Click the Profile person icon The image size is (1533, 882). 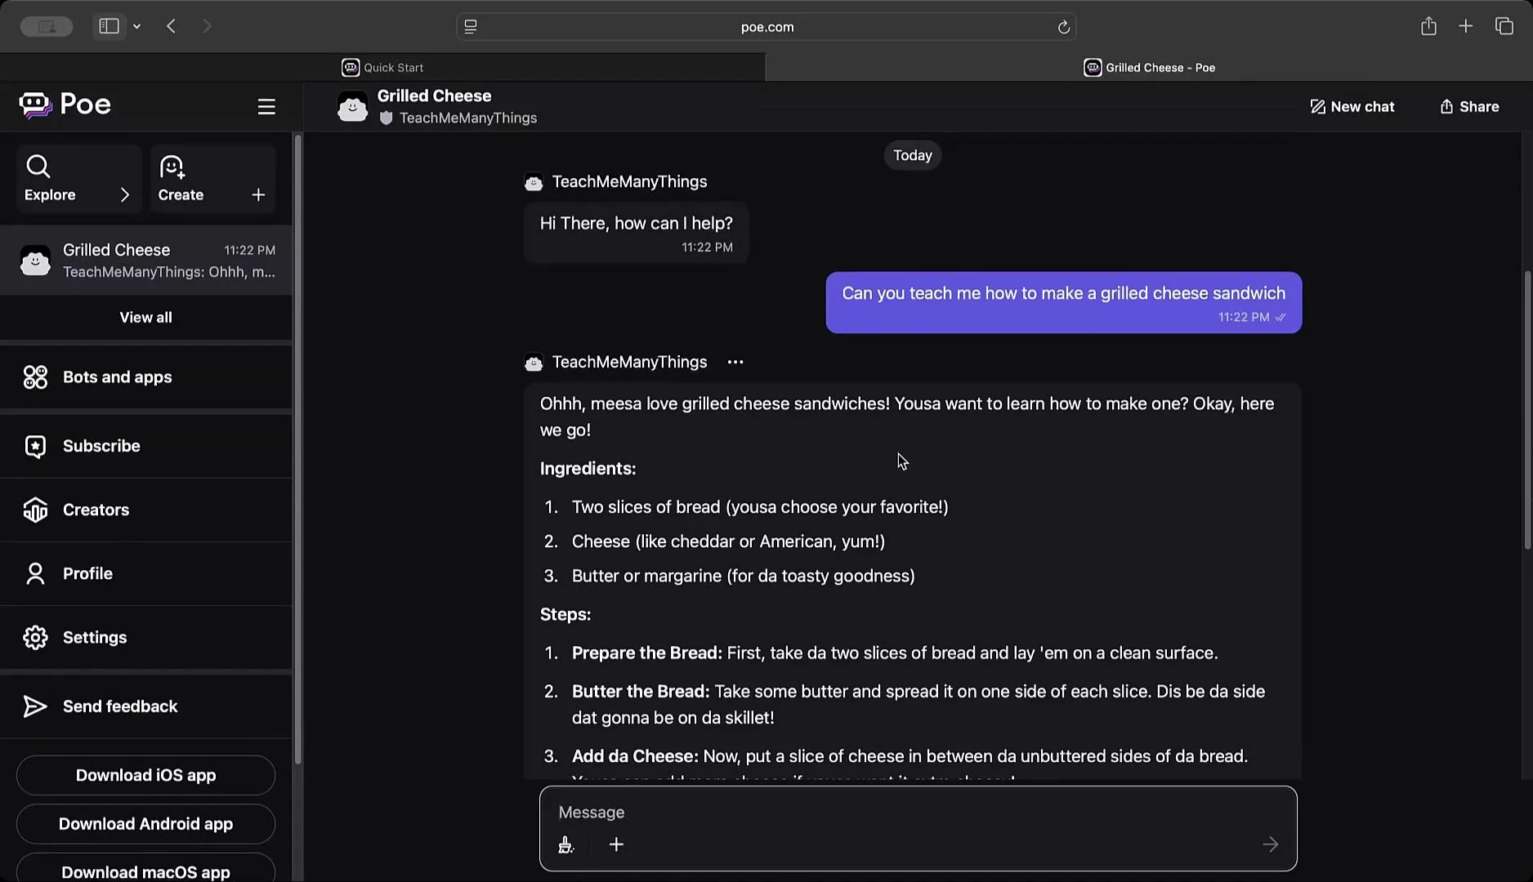coord(35,573)
